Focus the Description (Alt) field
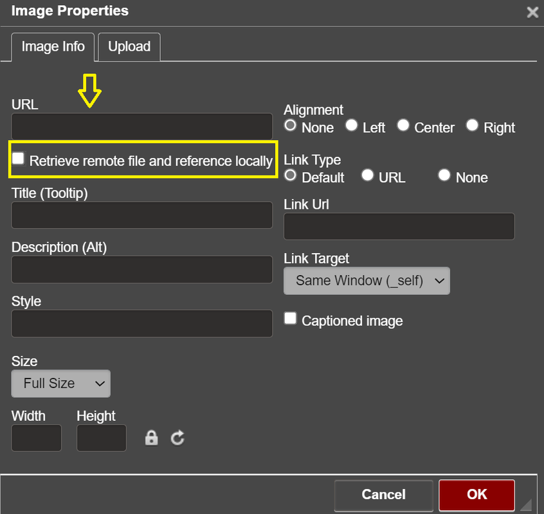 [x=142, y=269]
